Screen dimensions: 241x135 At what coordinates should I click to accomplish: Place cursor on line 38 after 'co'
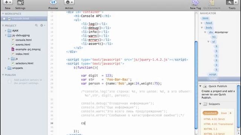[85, 123]
